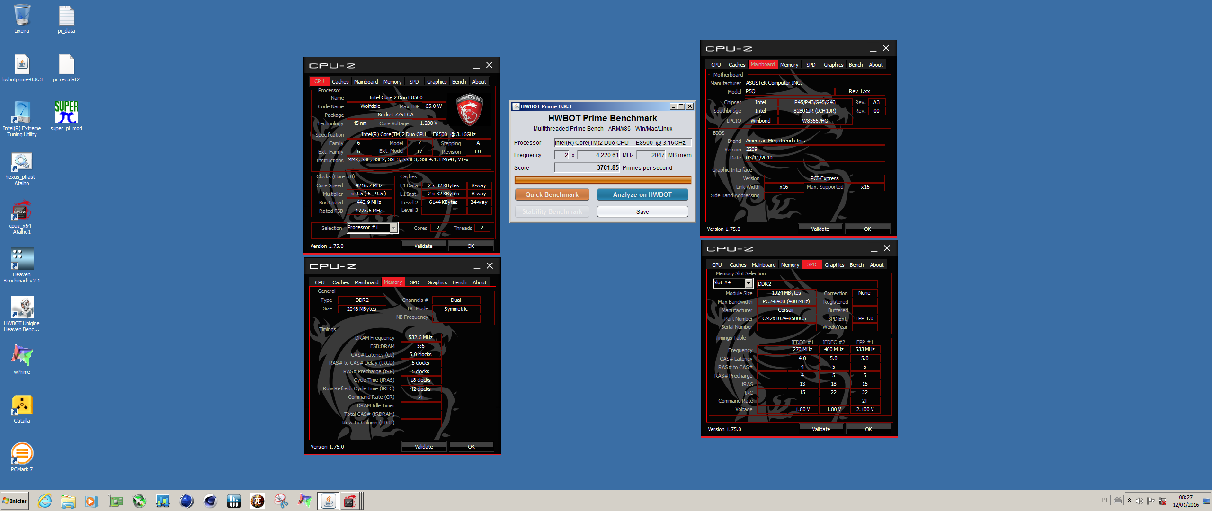
Task: Click Analyze on HWBOT button
Action: pos(642,195)
